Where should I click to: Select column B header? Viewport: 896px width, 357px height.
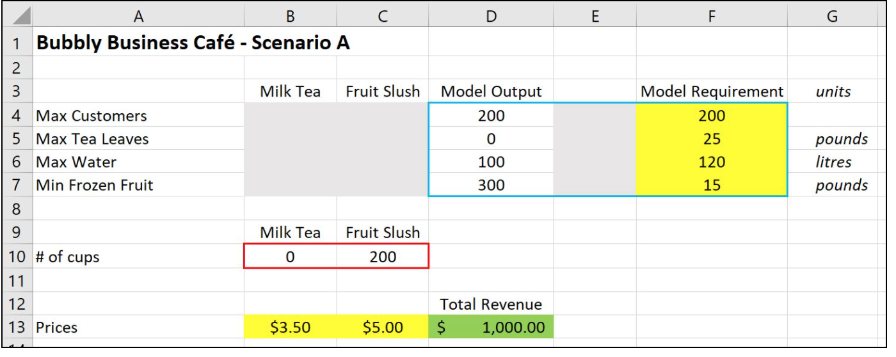[290, 17]
